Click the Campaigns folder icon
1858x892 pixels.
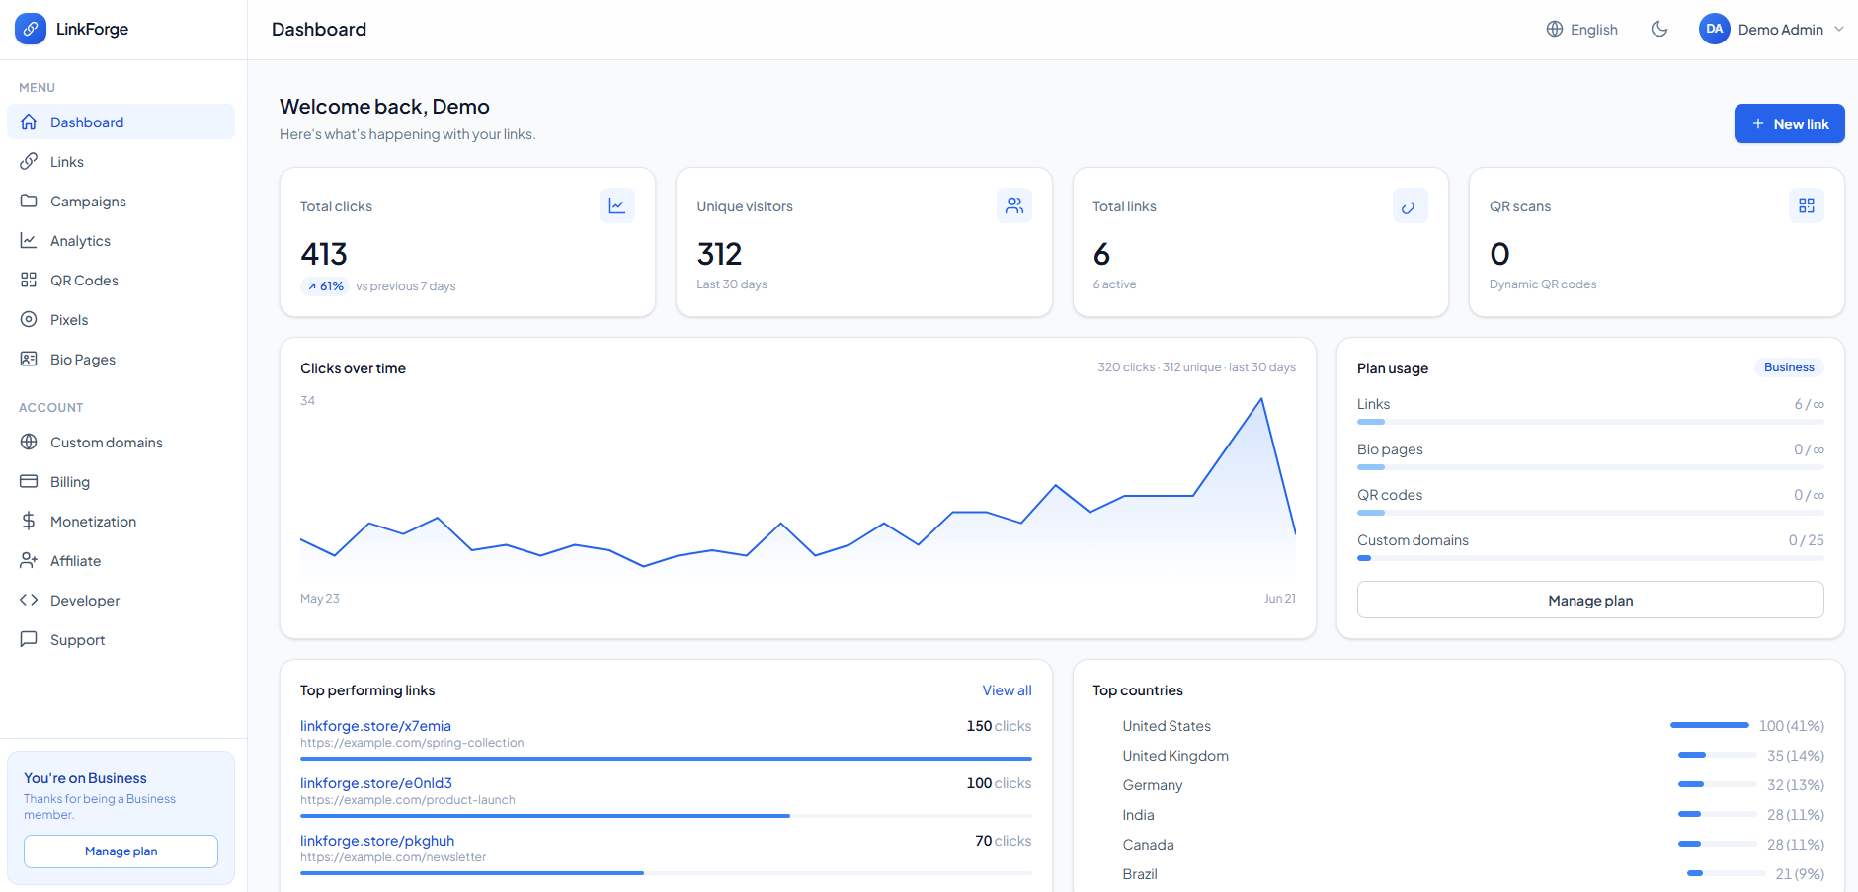tap(29, 201)
